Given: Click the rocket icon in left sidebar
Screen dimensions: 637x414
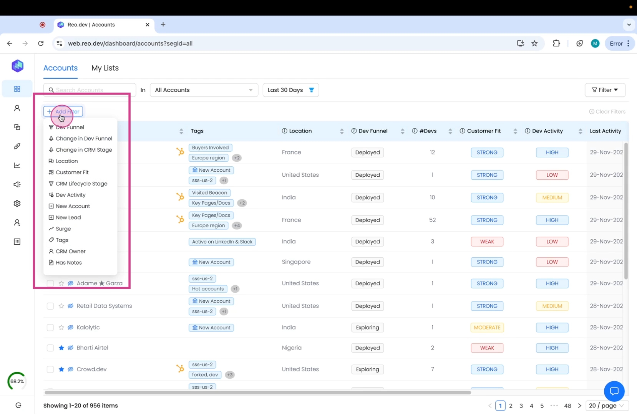Looking at the screenshot, I should click(17, 146).
